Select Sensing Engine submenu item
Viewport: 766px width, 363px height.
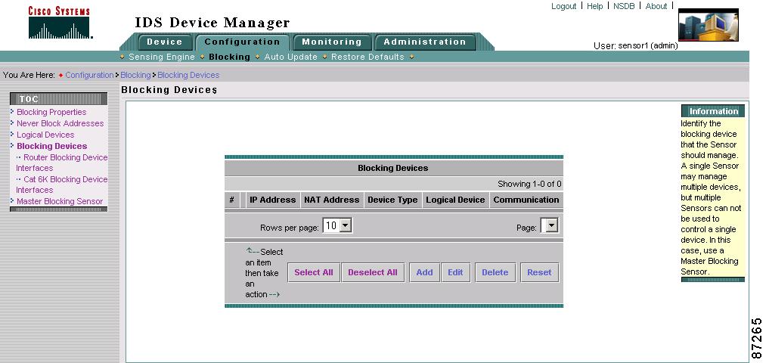162,57
